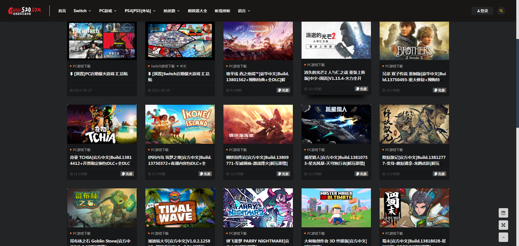Click the 蜀末 SHUMO cover thumbnail
This screenshot has width=519, height=246.
coord(414,208)
